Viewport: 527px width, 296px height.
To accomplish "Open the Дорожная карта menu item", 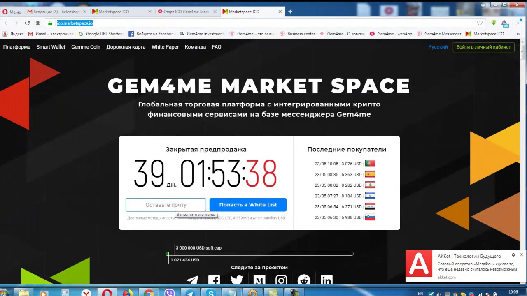I will point(126,47).
